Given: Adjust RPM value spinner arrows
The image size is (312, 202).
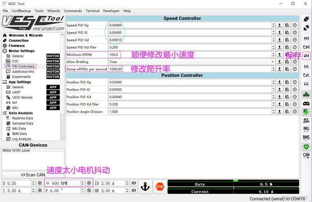Looking at the screenshot, I should [82, 183].
